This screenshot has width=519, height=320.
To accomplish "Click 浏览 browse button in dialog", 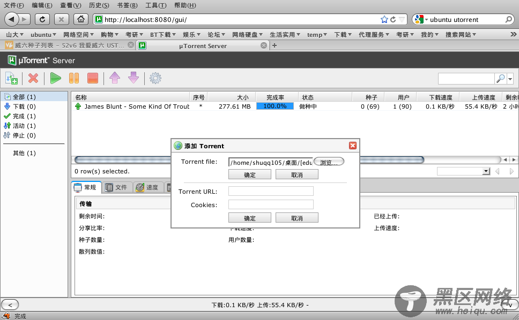I will pos(329,162).
